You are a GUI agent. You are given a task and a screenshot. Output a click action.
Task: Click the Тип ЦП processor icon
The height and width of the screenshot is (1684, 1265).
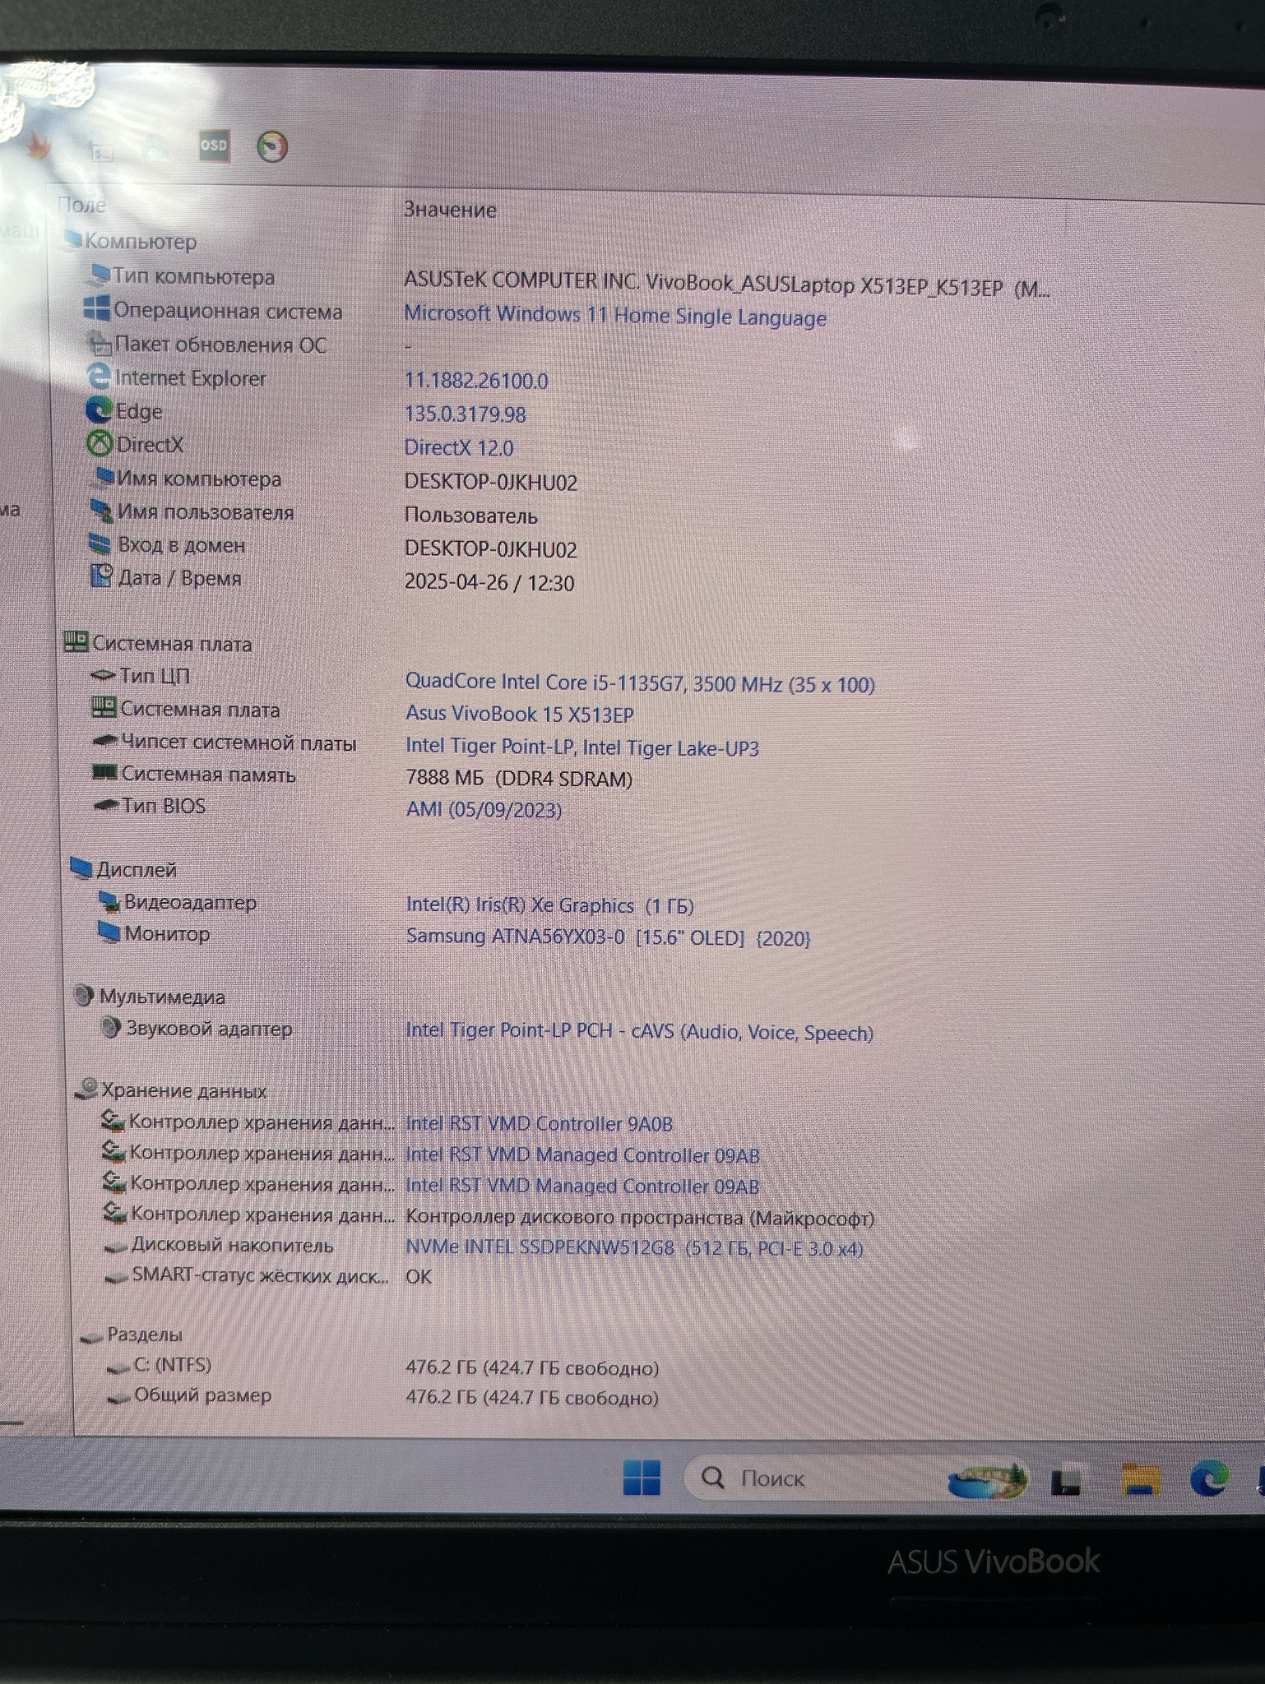point(103,675)
